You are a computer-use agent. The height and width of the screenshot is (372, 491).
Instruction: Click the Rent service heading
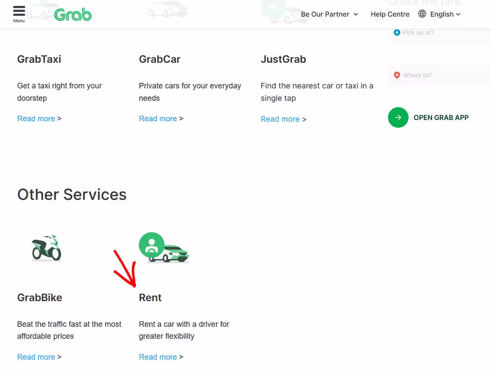(150, 298)
